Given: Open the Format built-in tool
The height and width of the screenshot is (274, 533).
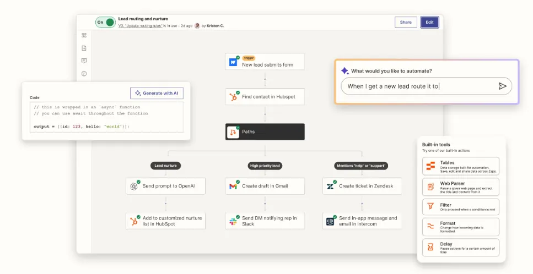Looking at the screenshot, I should (461, 227).
